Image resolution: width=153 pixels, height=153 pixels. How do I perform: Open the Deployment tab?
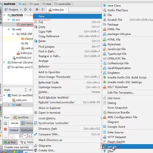point(27,130)
